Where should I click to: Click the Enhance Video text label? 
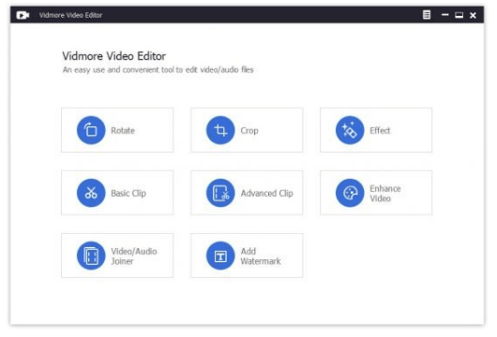coord(385,194)
